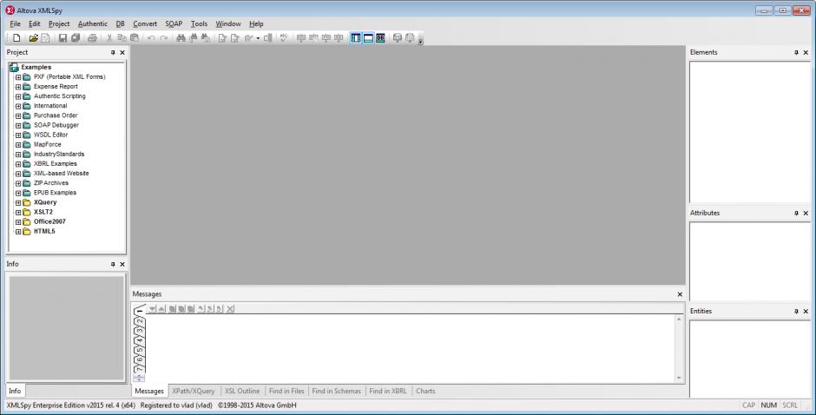The image size is (816, 415).
Task: Click the Copy toolbar icon
Action: click(122, 38)
